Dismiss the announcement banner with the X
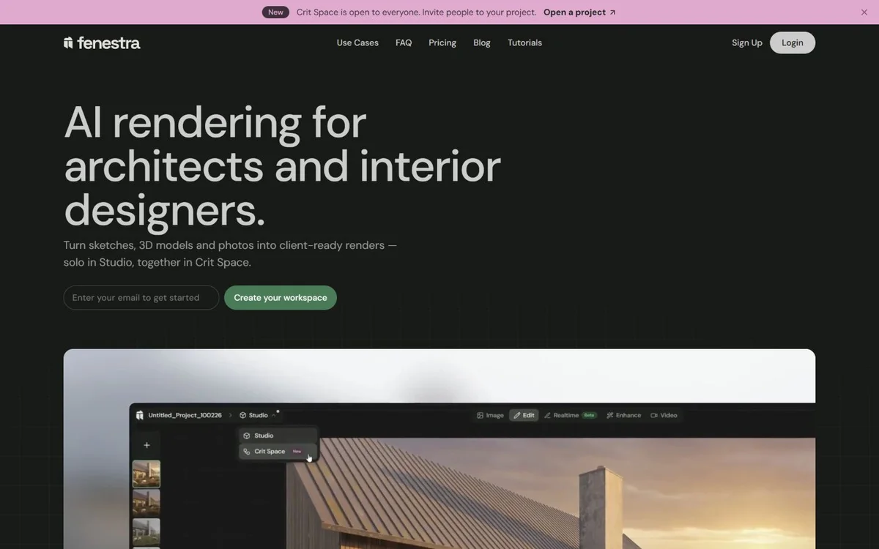The image size is (879, 549). coord(864,12)
